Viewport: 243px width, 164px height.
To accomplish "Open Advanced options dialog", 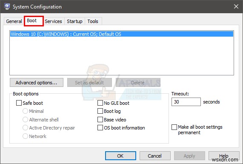I will pos(37,82).
